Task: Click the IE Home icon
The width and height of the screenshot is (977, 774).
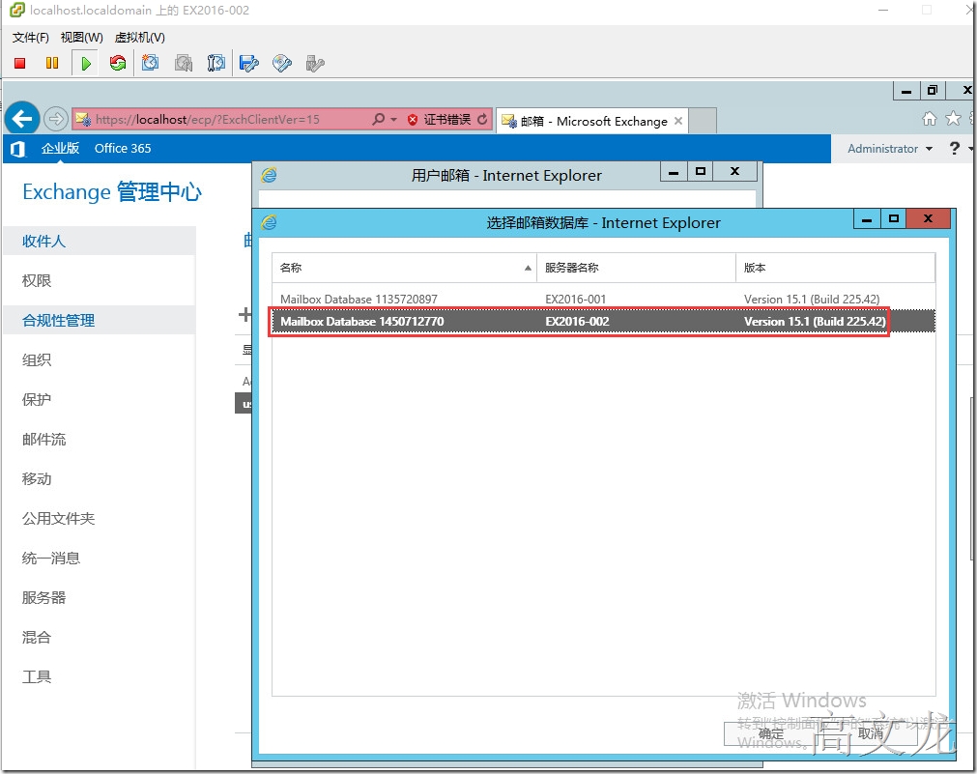Action: point(929,119)
